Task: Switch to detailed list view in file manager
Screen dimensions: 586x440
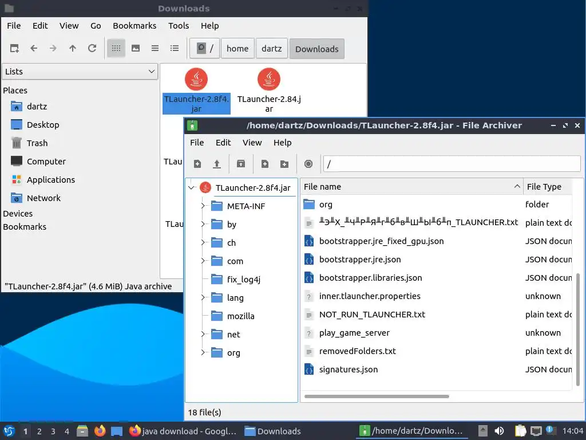Action: click(x=175, y=48)
